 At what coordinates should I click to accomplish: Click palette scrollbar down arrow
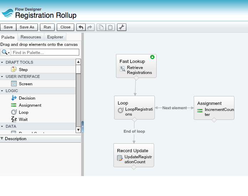click(79, 130)
